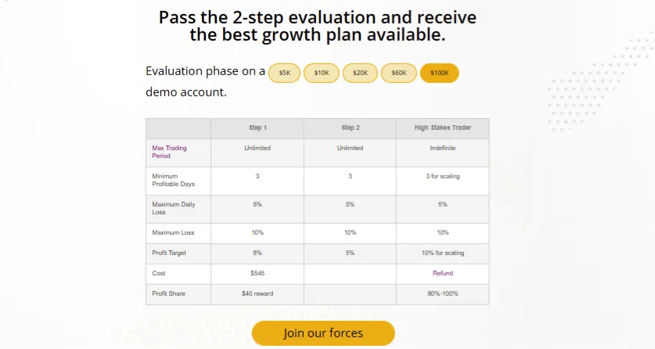Click the 80%-100% profit share cell
655x349 pixels.
tap(443, 294)
